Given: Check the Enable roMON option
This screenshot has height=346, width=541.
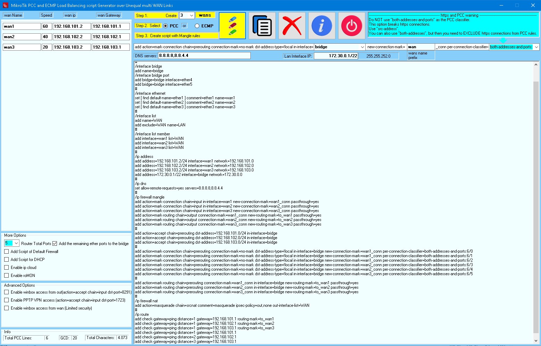Looking at the screenshot, I should 6,275.
